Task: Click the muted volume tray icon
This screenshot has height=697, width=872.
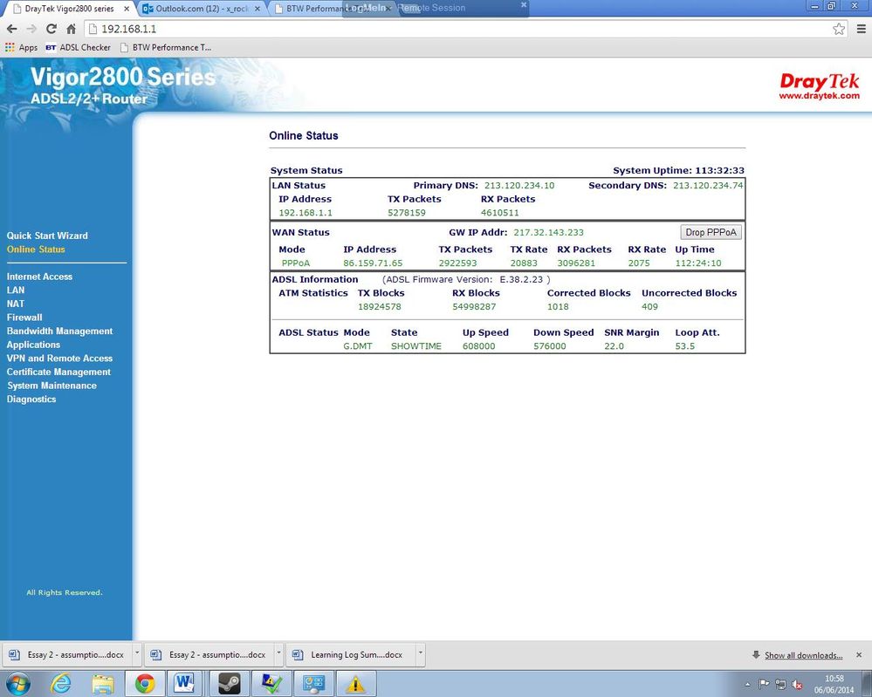Action: click(x=797, y=684)
